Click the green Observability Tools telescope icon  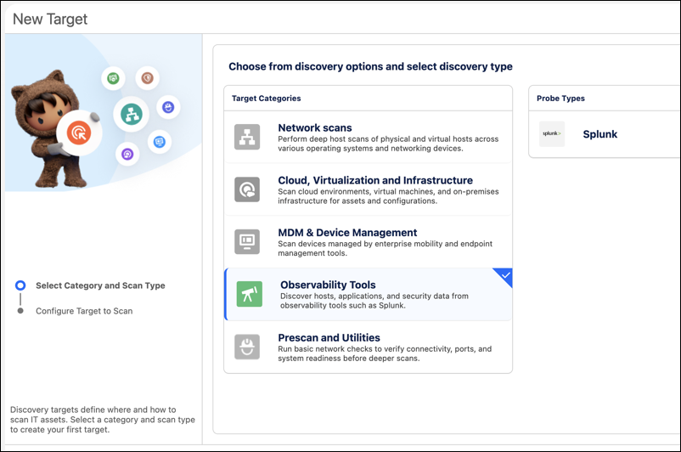click(250, 294)
